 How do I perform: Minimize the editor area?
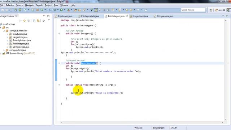[x=223, y=16]
